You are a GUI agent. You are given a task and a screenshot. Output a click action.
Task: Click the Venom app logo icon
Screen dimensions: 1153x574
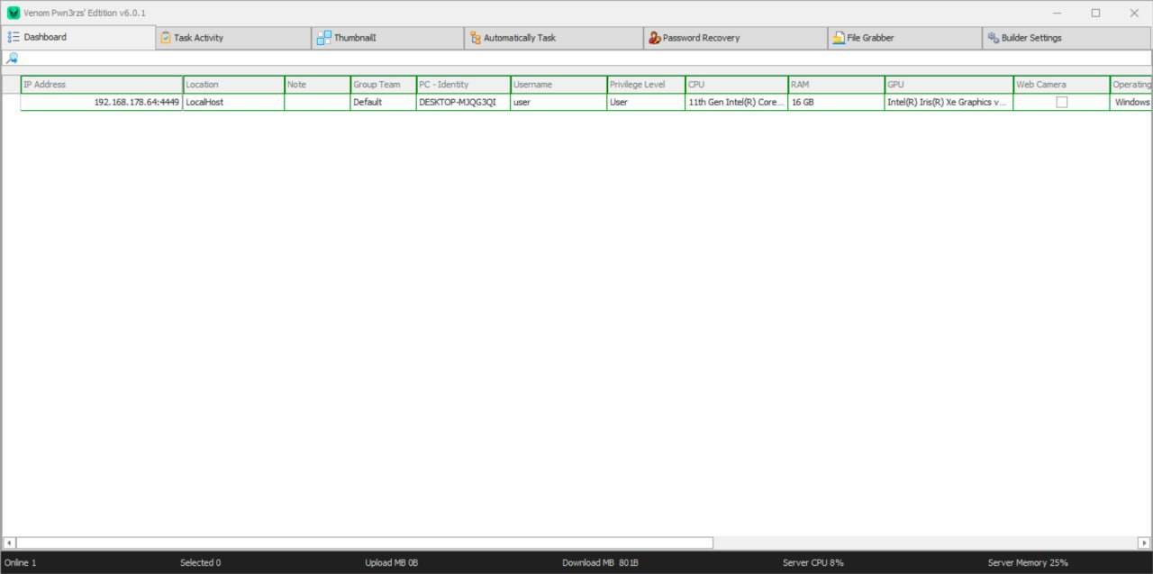(x=13, y=13)
